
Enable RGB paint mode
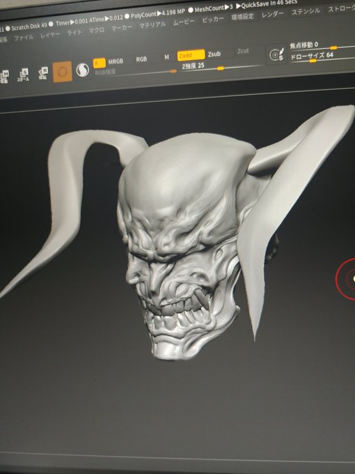click(x=141, y=59)
